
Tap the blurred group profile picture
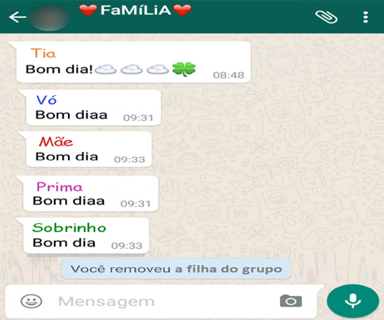(49, 17)
